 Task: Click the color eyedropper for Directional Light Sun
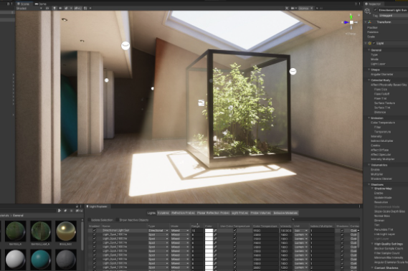(215, 231)
